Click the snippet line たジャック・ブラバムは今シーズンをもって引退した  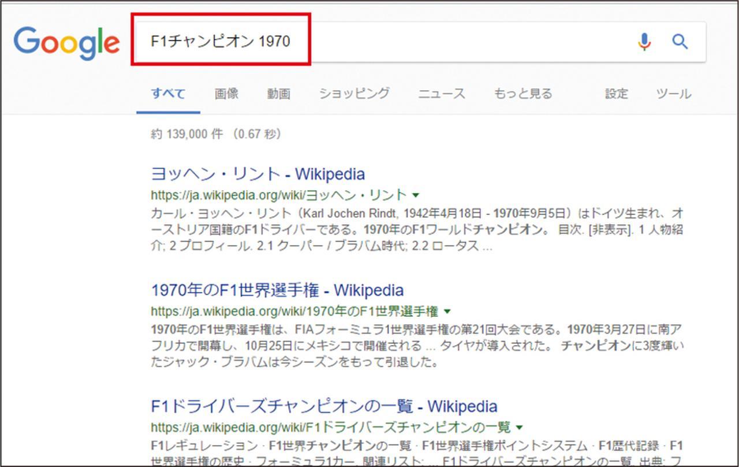pos(294,363)
